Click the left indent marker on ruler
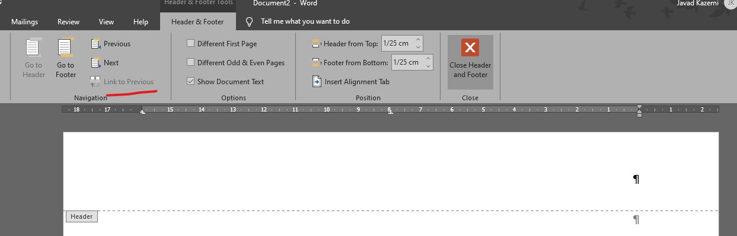 (142, 111)
